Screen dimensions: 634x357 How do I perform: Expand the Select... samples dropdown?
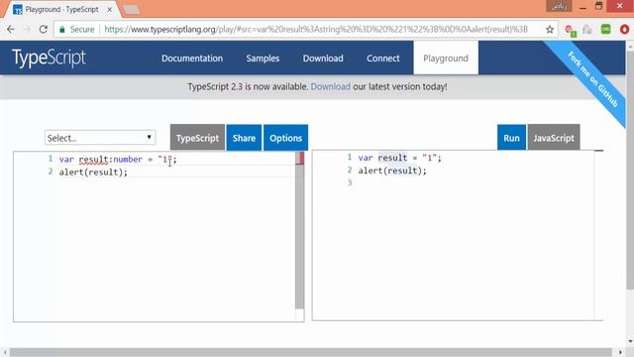click(100, 138)
